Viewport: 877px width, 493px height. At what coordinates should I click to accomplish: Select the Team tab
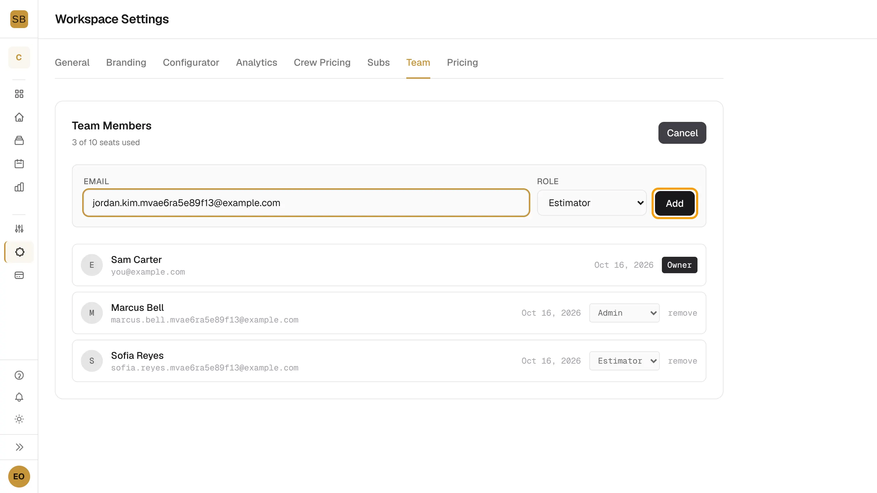(418, 63)
